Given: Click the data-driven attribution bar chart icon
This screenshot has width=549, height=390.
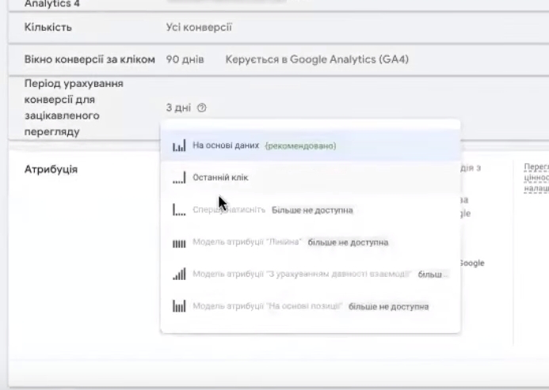Looking at the screenshot, I should (x=179, y=146).
